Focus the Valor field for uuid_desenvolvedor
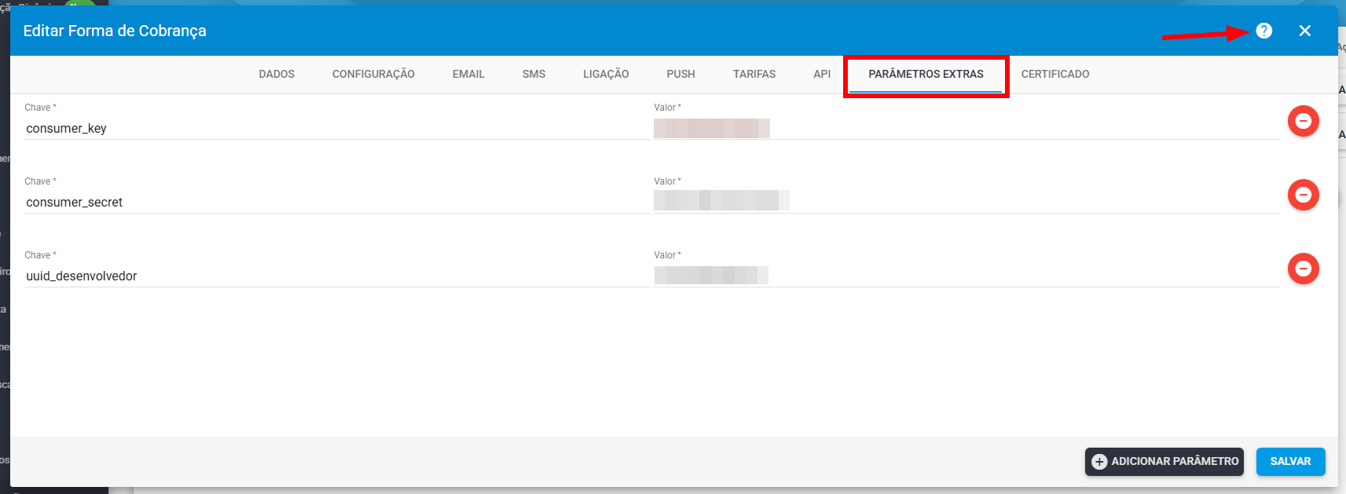Screen dimensions: 1346x494 point(966,276)
